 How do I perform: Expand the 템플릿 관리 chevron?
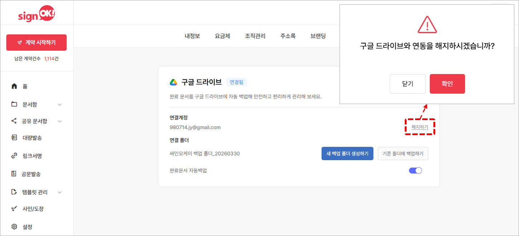[60, 192]
